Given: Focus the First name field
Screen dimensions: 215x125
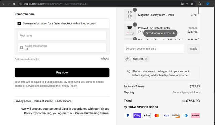Looking at the screenshot, I should point(62,36).
